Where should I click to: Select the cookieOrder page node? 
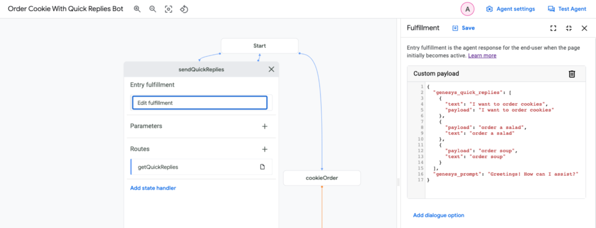pos(322,178)
